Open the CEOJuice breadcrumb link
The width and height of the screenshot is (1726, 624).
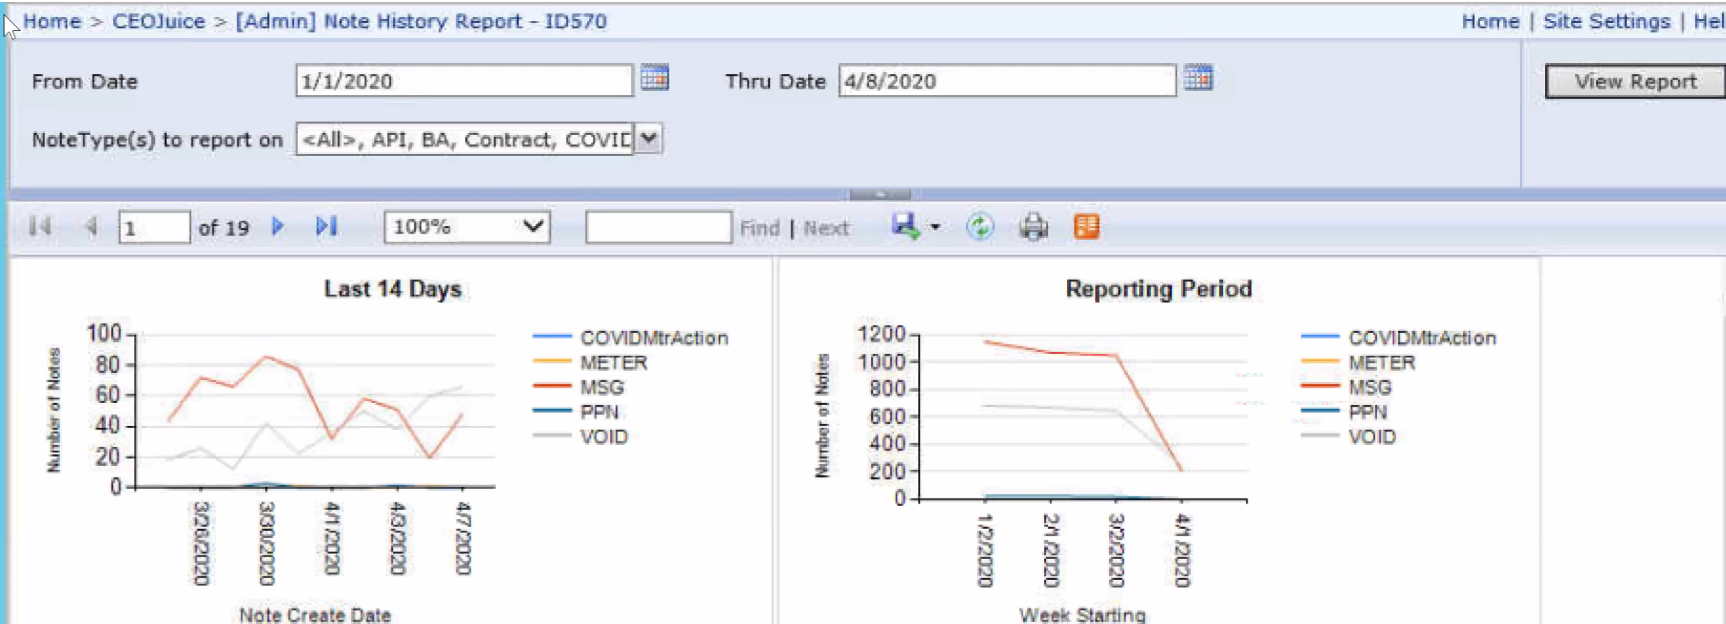click(158, 21)
